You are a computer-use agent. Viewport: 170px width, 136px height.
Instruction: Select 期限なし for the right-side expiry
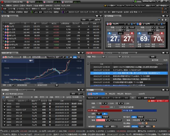[x=148, y=126]
